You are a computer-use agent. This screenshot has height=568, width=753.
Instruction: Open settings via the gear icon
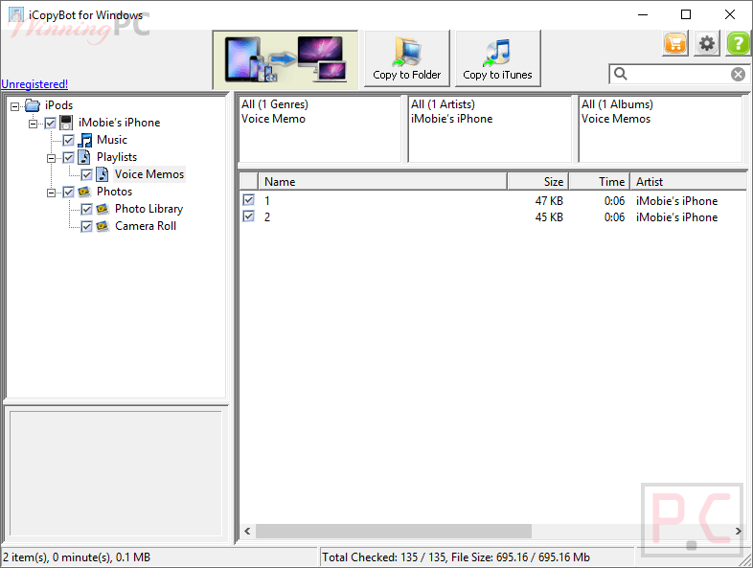pos(706,44)
